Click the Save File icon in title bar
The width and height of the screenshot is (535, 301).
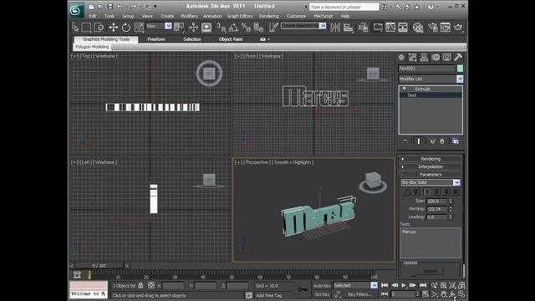coord(110,6)
